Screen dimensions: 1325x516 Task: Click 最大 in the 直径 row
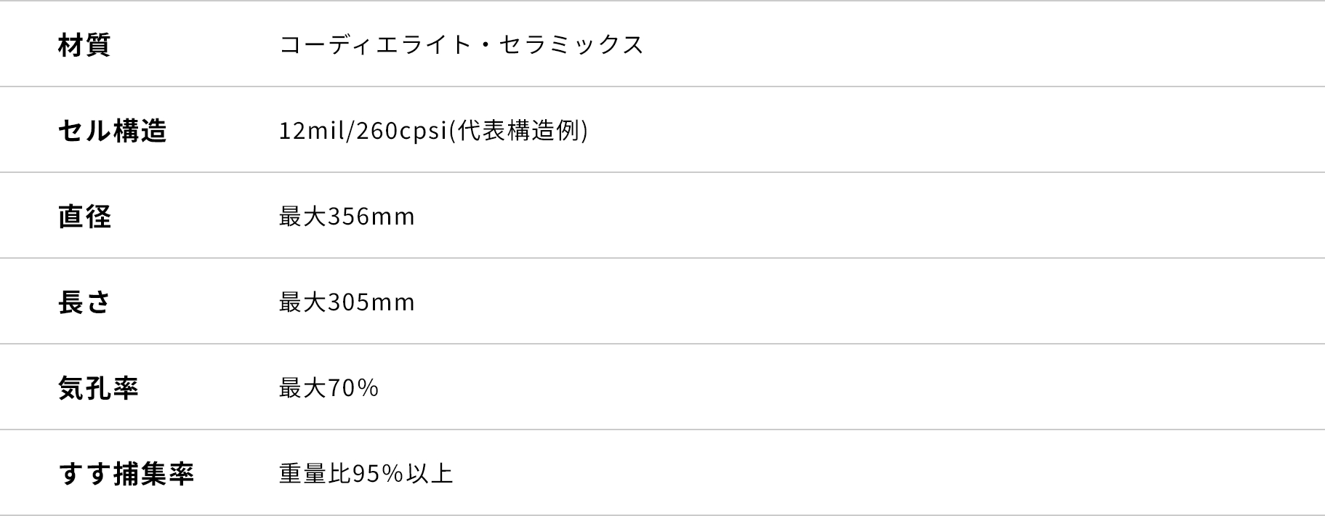(x=302, y=217)
